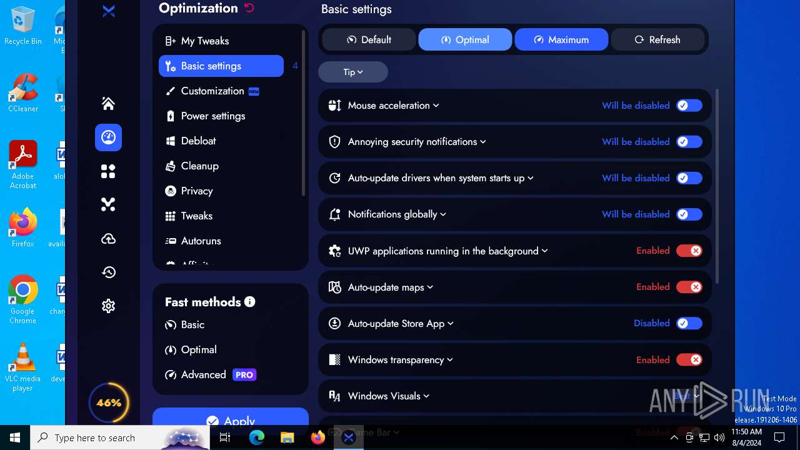Click the settings list vertical scrollbar

tap(716, 186)
